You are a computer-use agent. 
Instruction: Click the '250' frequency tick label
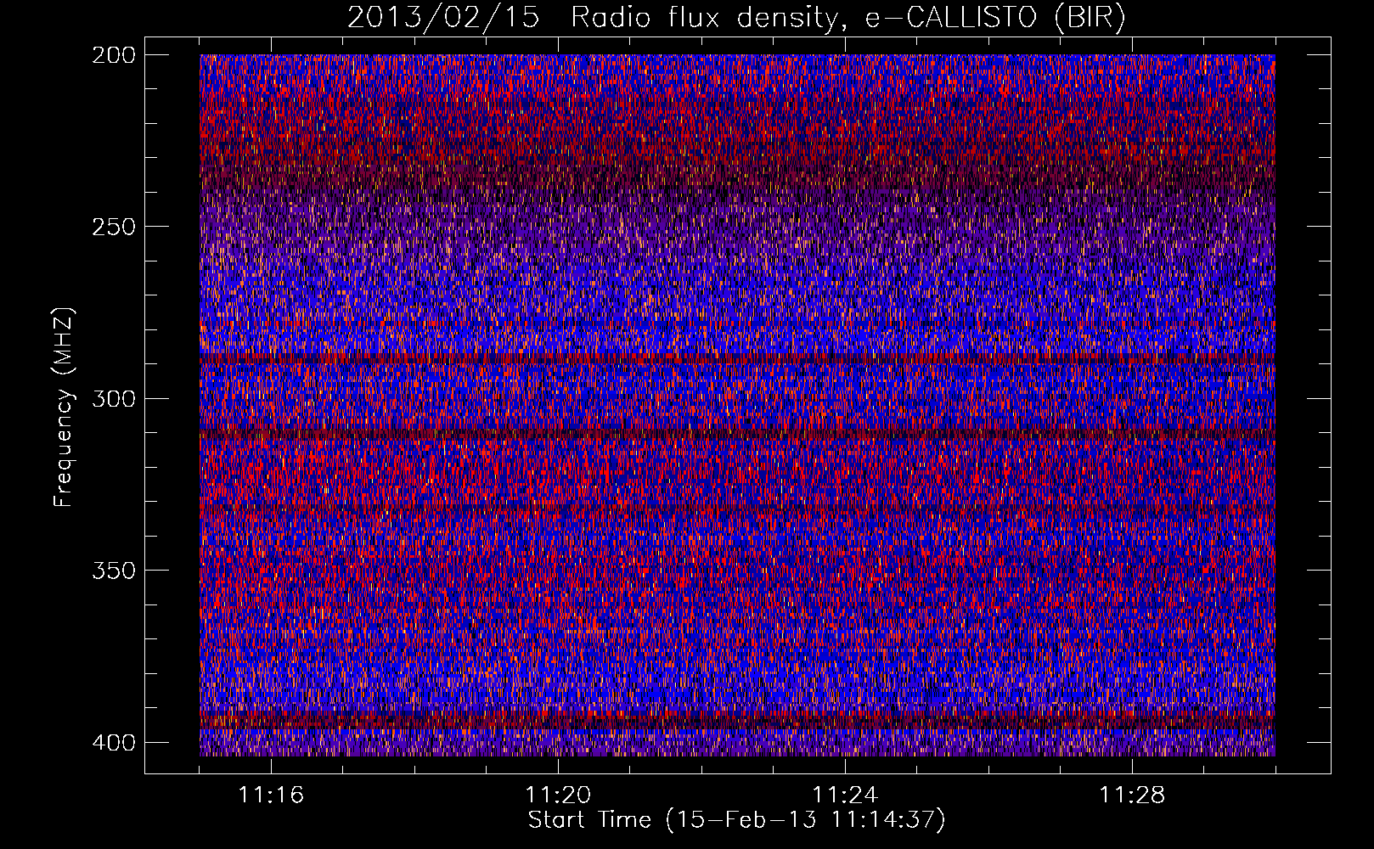pos(112,227)
